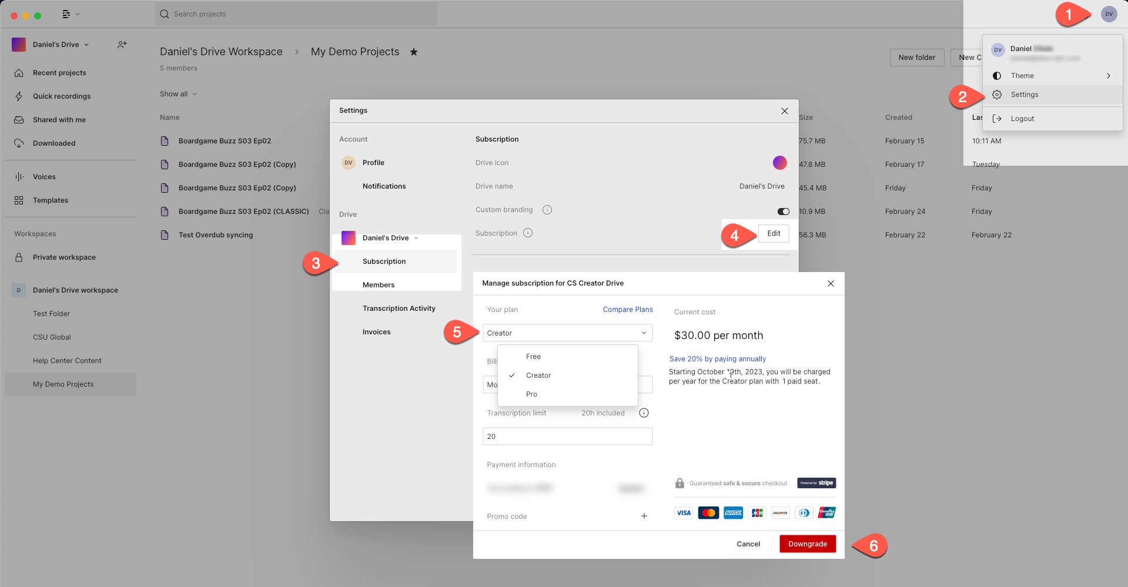This screenshot has height=587, width=1128.
Task: Click Save 20% by paying annually link
Action: [x=718, y=359]
